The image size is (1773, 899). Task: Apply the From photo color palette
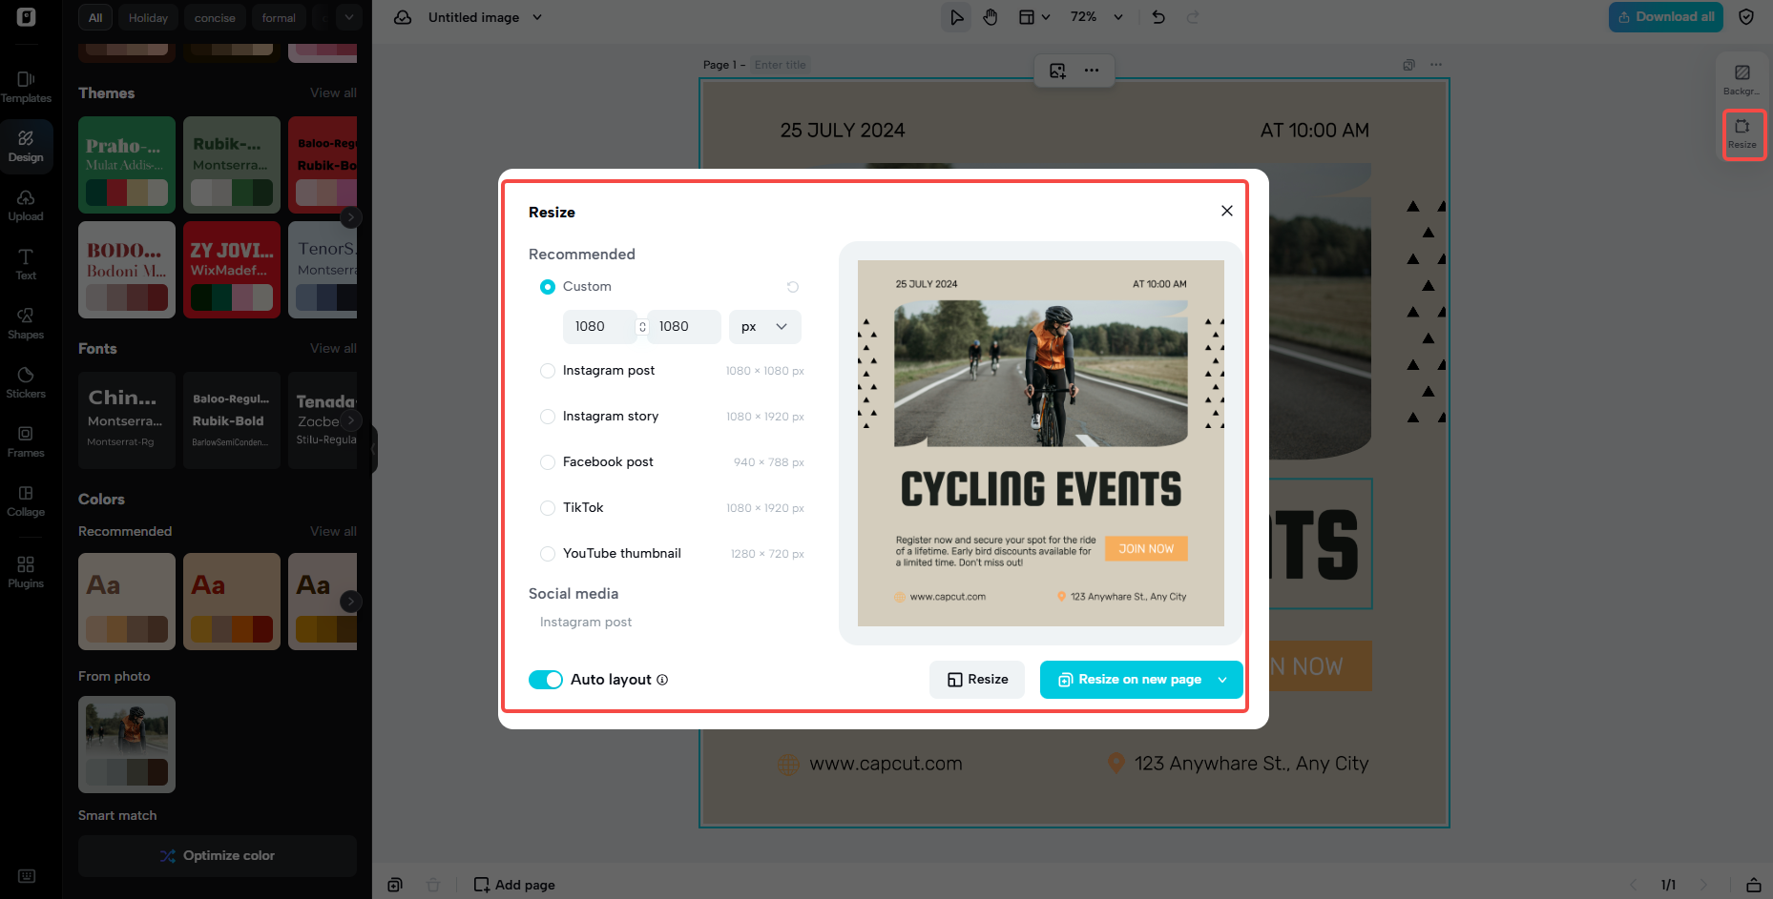click(x=127, y=745)
